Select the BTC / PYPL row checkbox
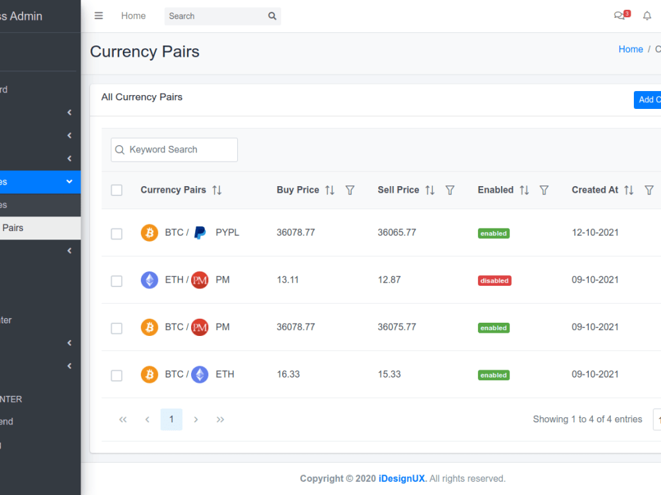This screenshot has height=495, width=661. 117,234
